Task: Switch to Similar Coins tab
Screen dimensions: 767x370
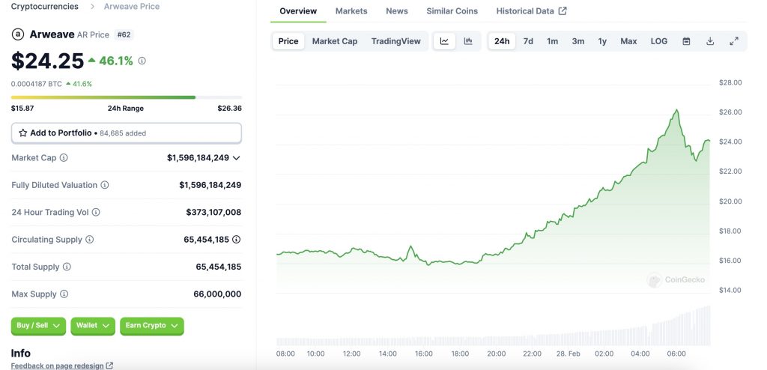Action: (x=452, y=10)
